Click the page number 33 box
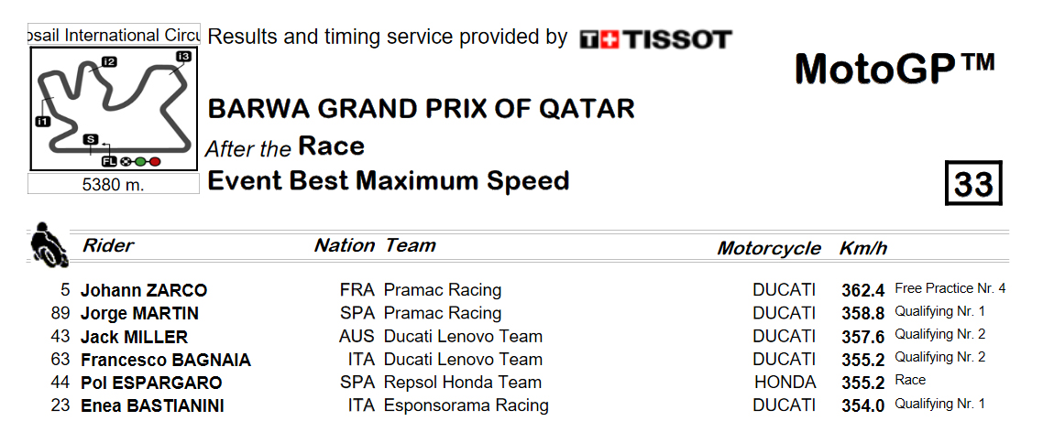 point(973,183)
